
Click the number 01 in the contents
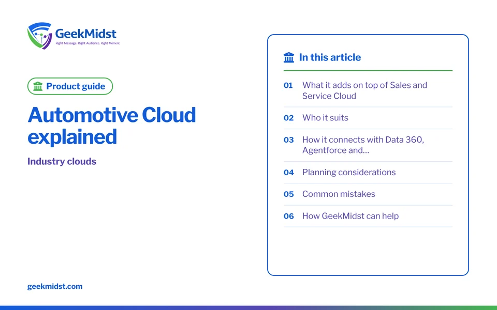tap(288, 85)
